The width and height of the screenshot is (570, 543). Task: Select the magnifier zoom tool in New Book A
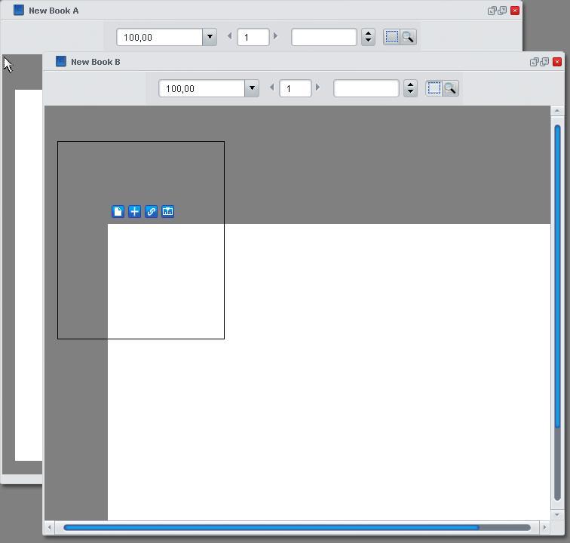[408, 37]
